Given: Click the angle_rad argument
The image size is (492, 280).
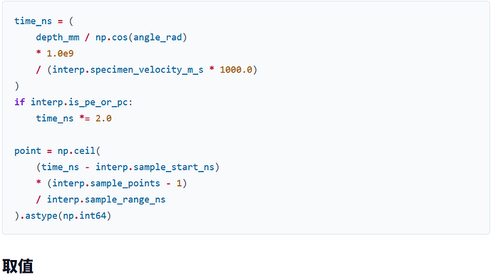Looking at the screenshot, I should [158, 37].
